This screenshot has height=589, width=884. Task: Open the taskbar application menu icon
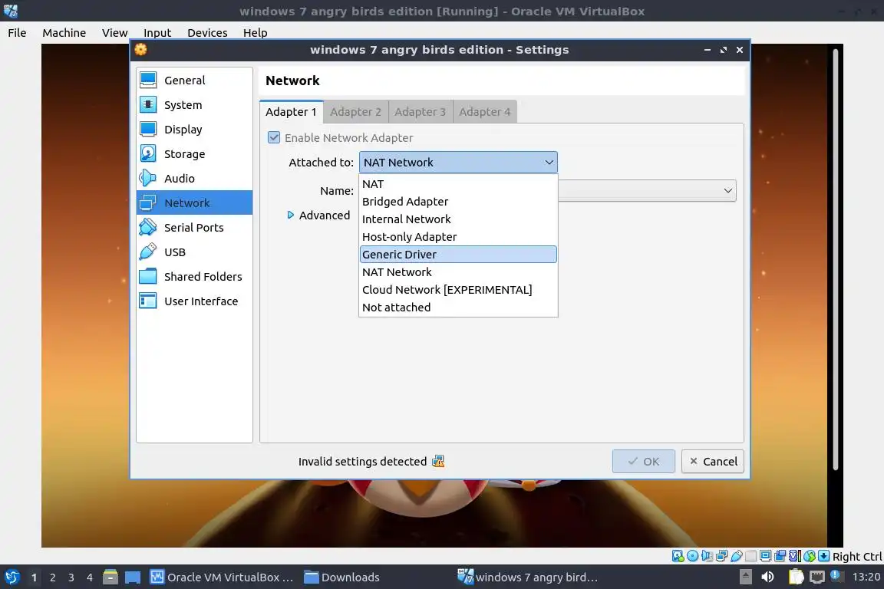click(x=12, y=577)
